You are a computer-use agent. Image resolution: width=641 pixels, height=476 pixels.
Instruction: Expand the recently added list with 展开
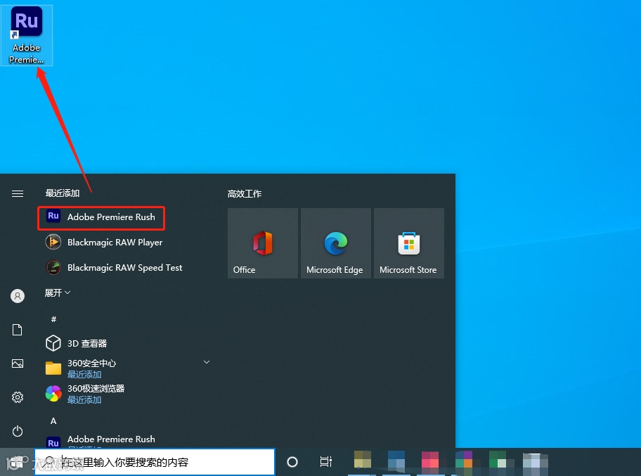pyautogui.click(x=57, y=292)
